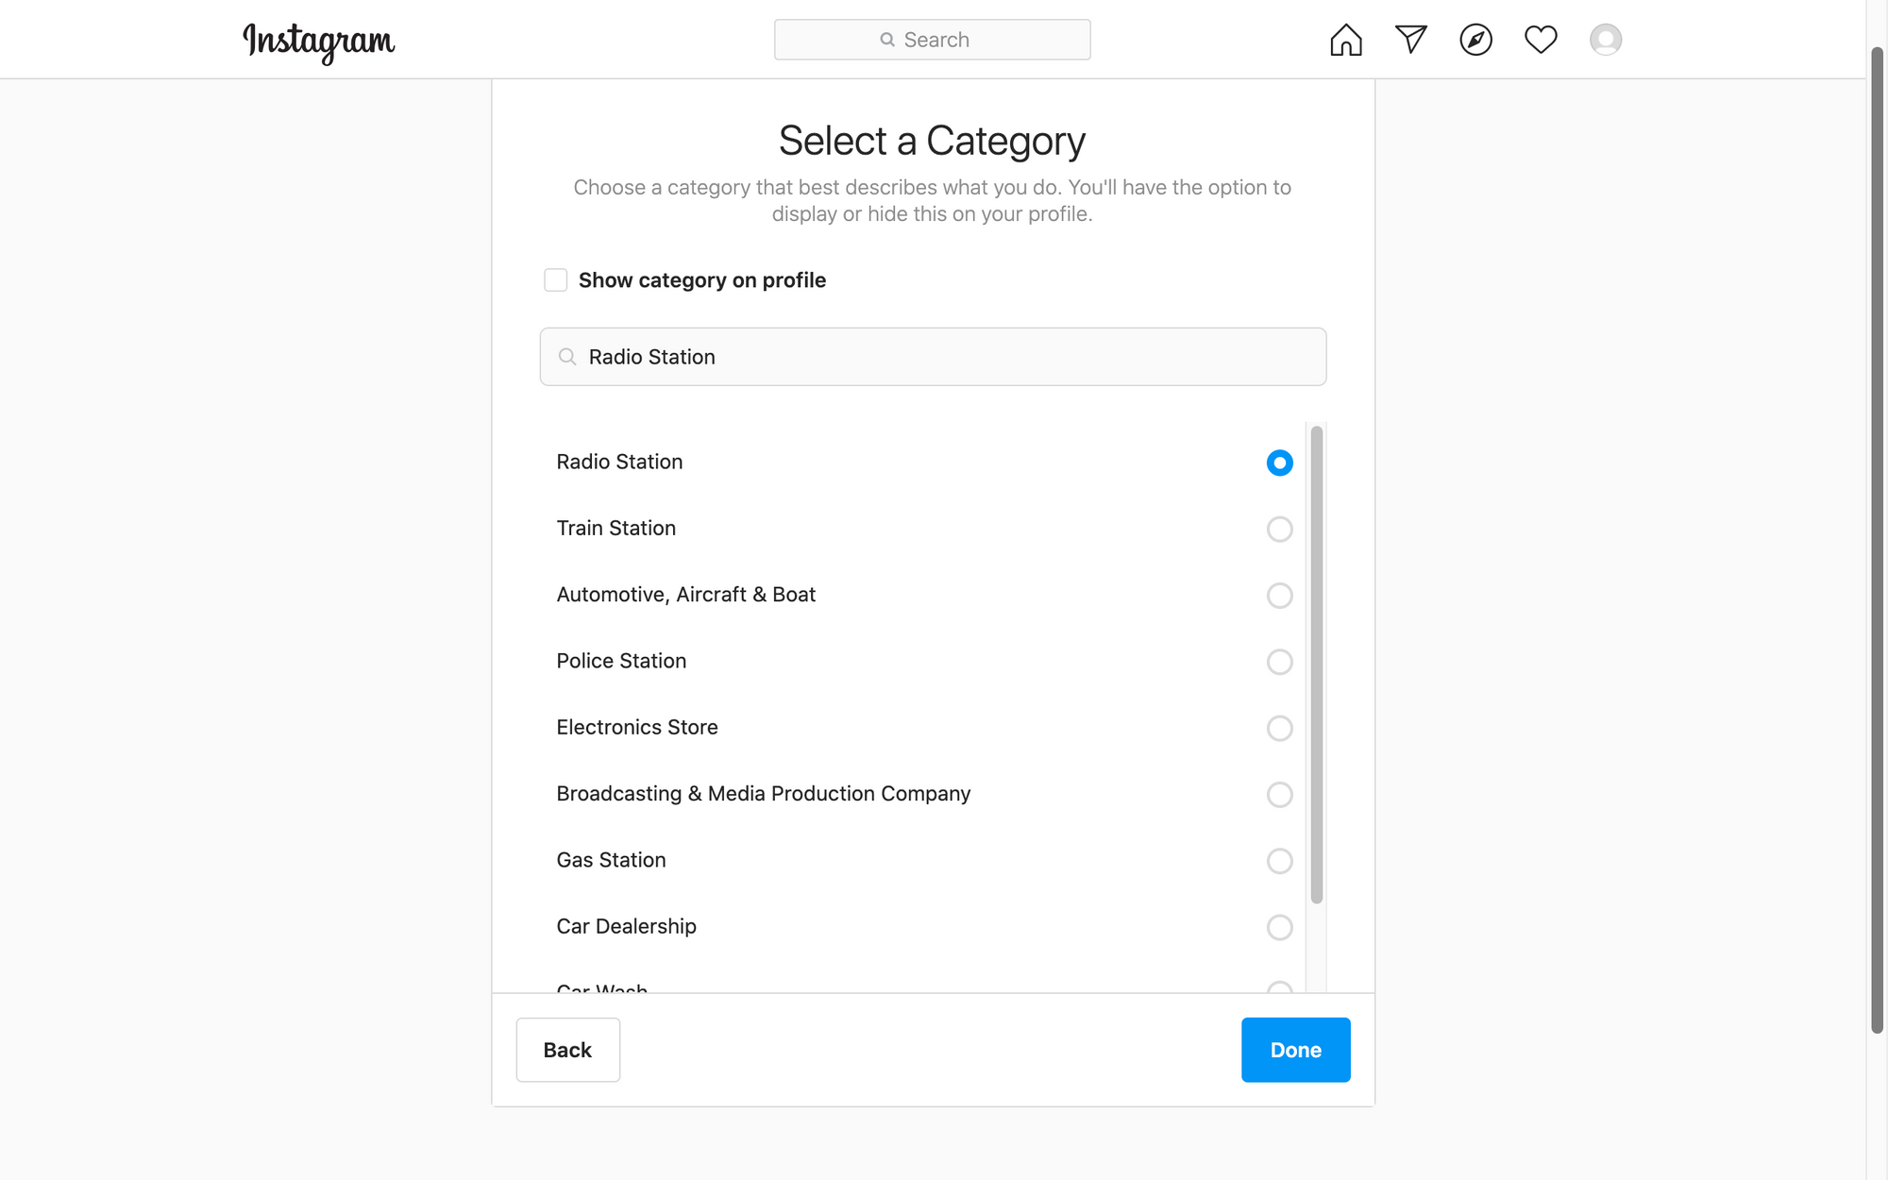Image resolution: width=1888 pixels, height=1180 pixels.
Task: Select the Train Station radio button
Action: pos(1279,528)
